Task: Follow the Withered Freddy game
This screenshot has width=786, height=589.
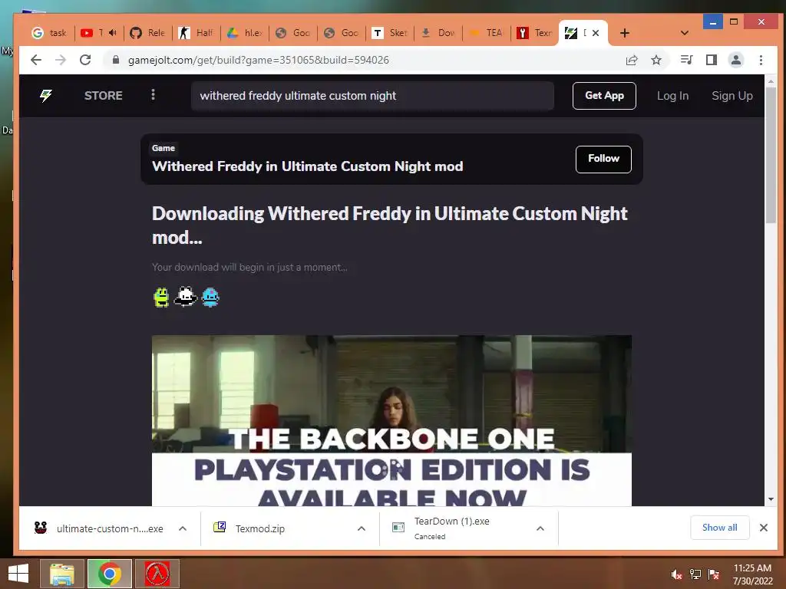Action: pyautogui.click(x=603, y=159)
